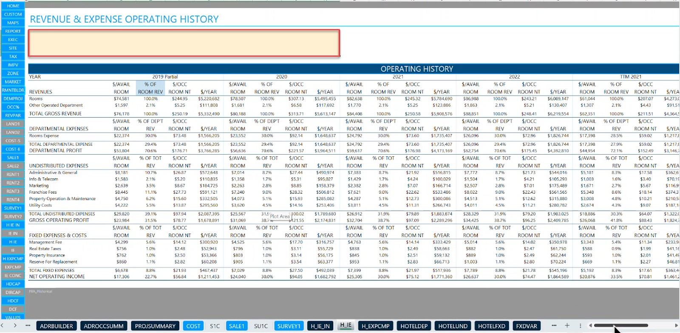Open the LAND2 sidebar button

13,132
